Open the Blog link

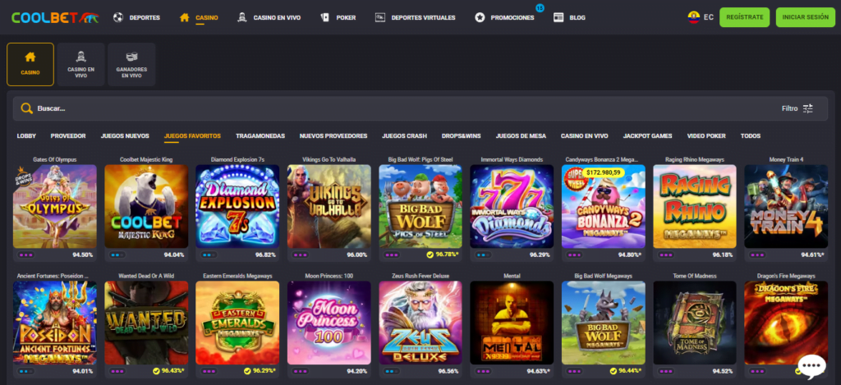(577, 18)
